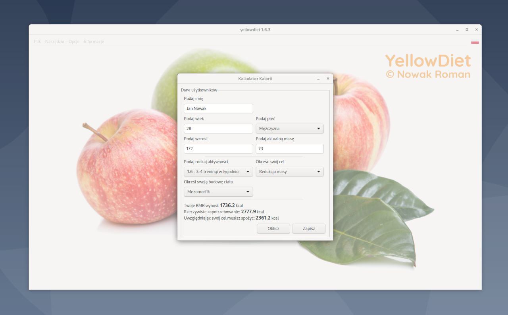Click the BMR result value 1736.2 kcal
Image resolution: width=508 pixels, height=315 pixels.
[x=227, y=205]
